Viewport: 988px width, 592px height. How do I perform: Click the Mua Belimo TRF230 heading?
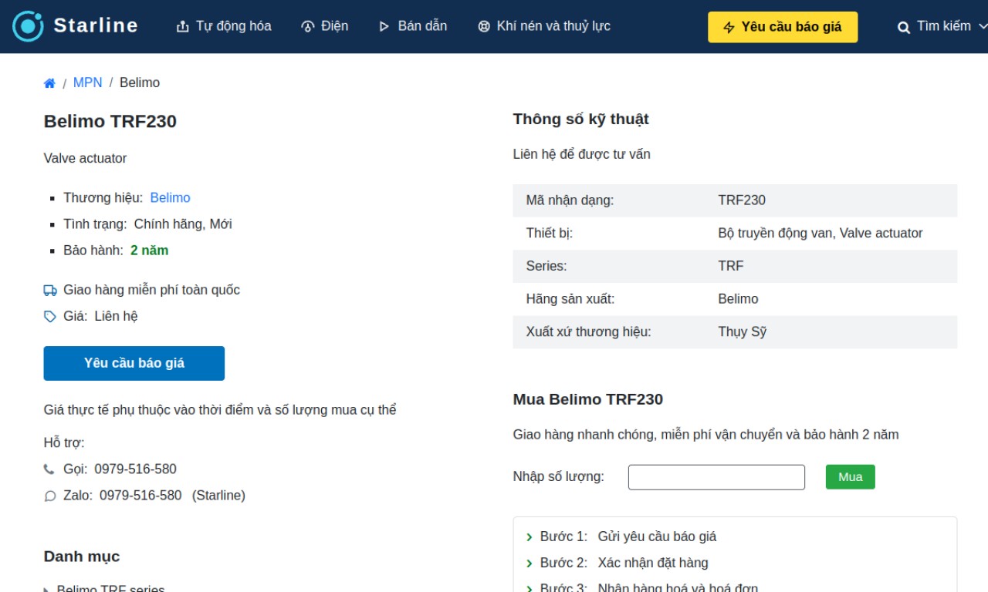coord(588,399)
